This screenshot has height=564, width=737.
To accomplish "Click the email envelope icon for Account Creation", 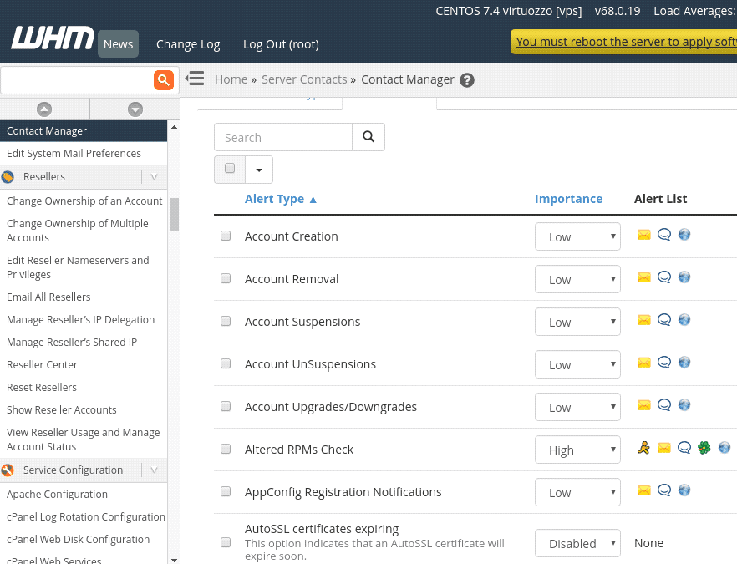I will pos(643,235).
